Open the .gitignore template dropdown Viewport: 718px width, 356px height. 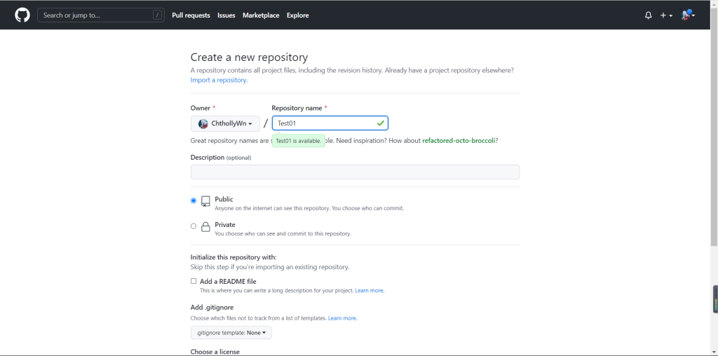(231, 333)
